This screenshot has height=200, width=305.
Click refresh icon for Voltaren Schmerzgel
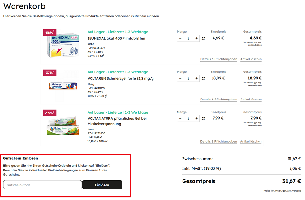tap(204, 78)
